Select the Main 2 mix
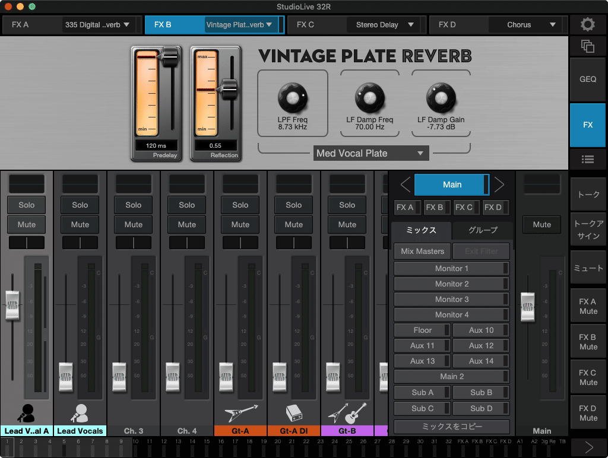The image size is (608, 458). pos(452,376)
